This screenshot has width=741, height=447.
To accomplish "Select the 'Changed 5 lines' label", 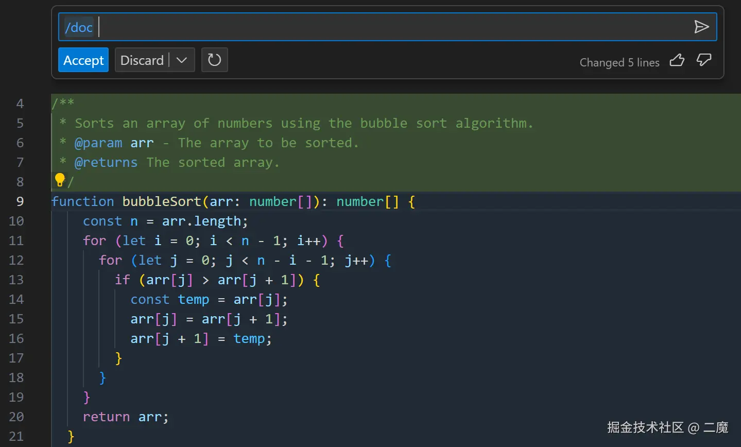I will click(619, 62).
